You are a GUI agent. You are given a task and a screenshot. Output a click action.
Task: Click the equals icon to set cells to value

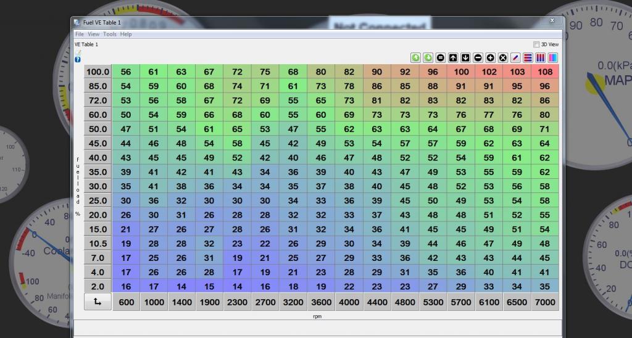click(441, 58)
